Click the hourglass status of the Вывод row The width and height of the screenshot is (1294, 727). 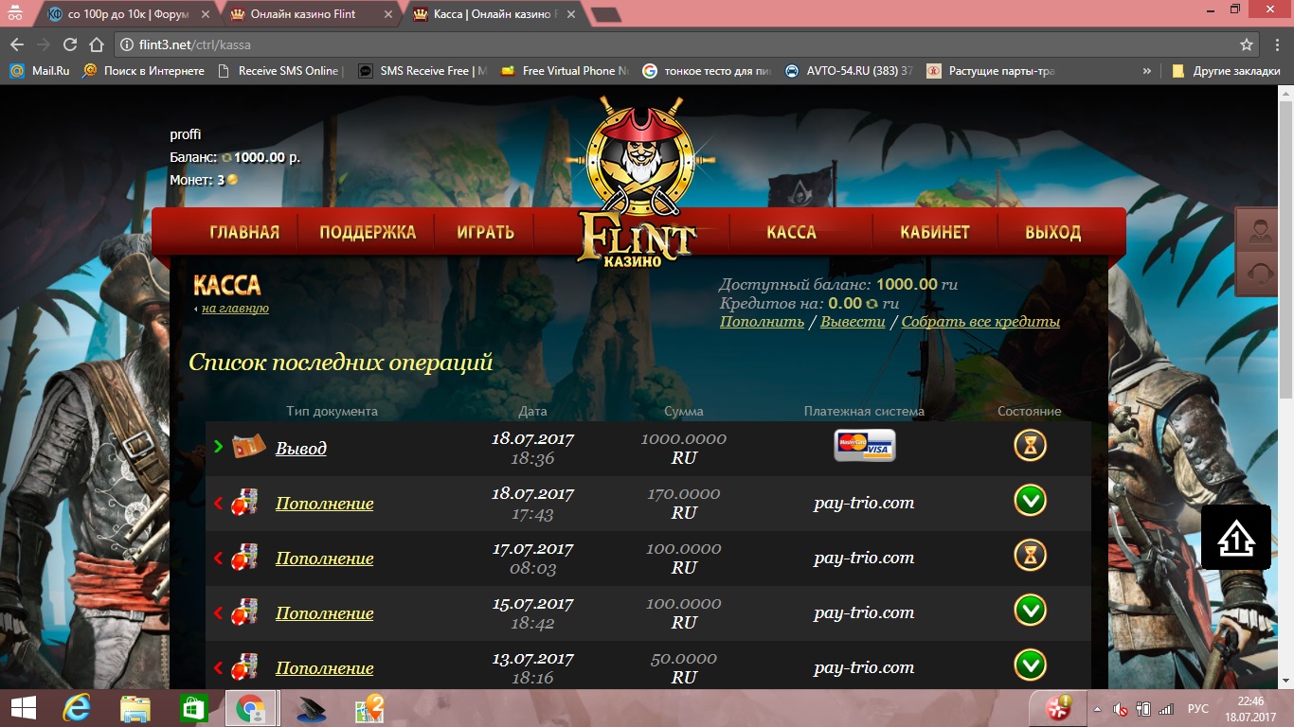click(1030, 445)
